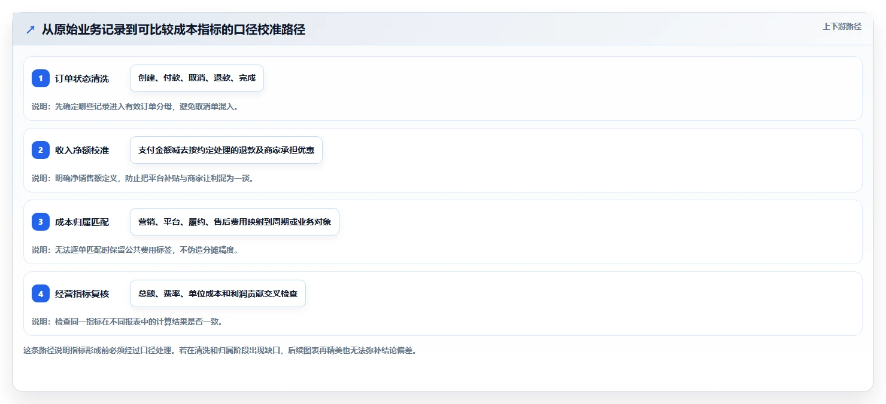
Task: Click the note about 计算结果是否一致
Action: [128, 322]
